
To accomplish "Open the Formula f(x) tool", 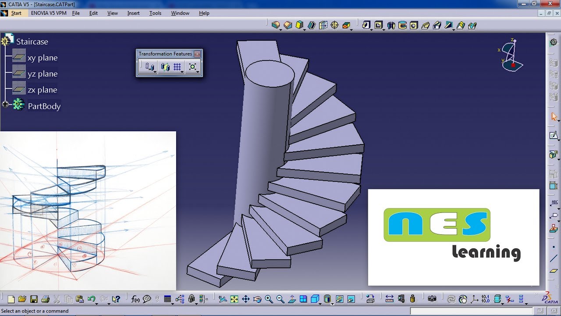I will coord(135,299).
